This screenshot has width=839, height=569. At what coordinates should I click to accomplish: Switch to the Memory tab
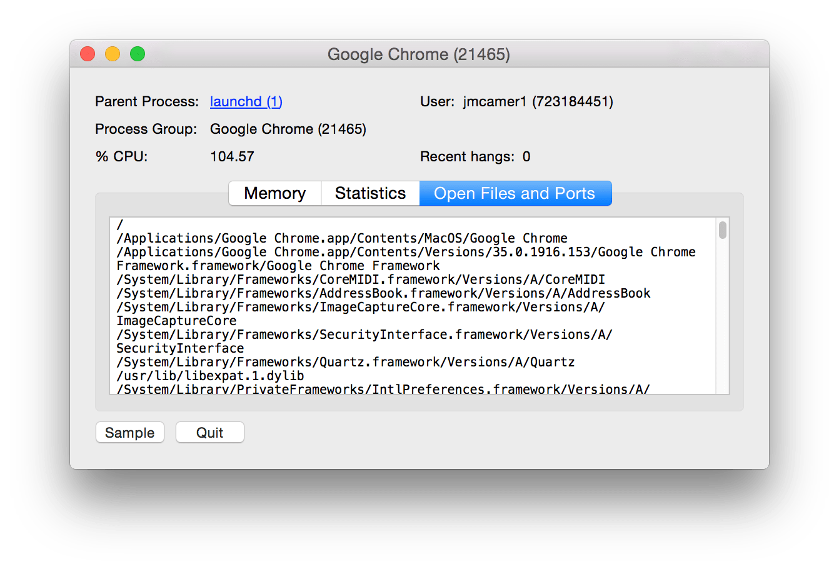pos(274,193)
